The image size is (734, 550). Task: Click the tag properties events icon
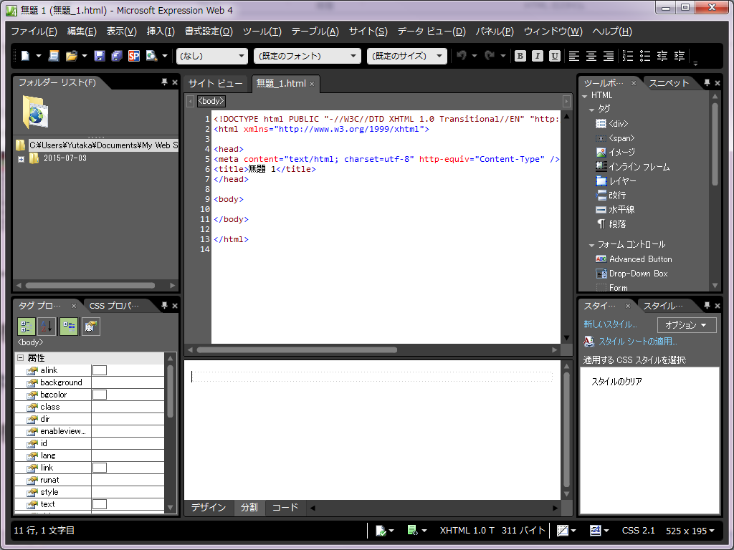(91, 327)
